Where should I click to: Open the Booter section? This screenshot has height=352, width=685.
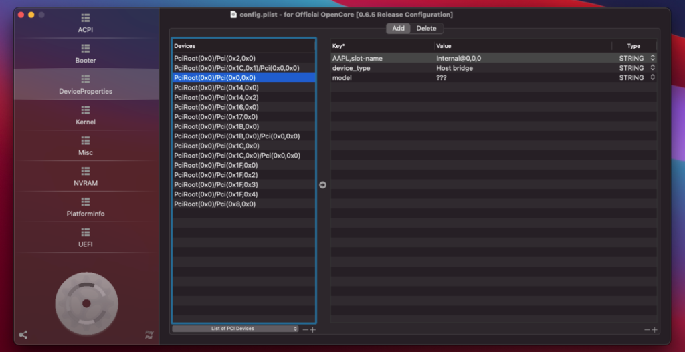pos(86,53)
